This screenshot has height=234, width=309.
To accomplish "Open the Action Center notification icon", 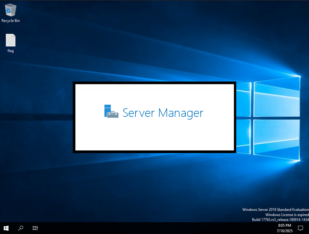I will [300, 228].
